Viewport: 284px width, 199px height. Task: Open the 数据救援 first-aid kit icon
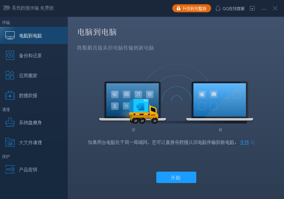pos(10,95)
